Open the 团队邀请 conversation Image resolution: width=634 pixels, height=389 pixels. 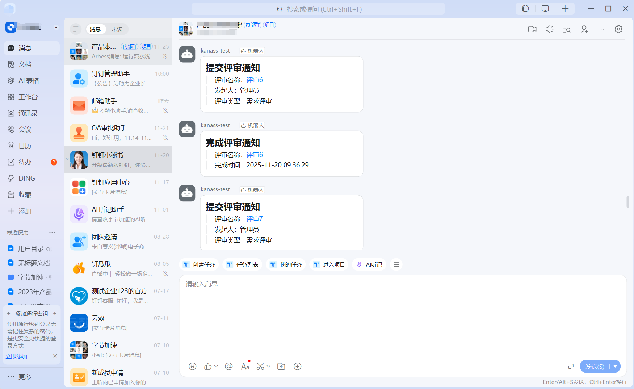[118, 242]
